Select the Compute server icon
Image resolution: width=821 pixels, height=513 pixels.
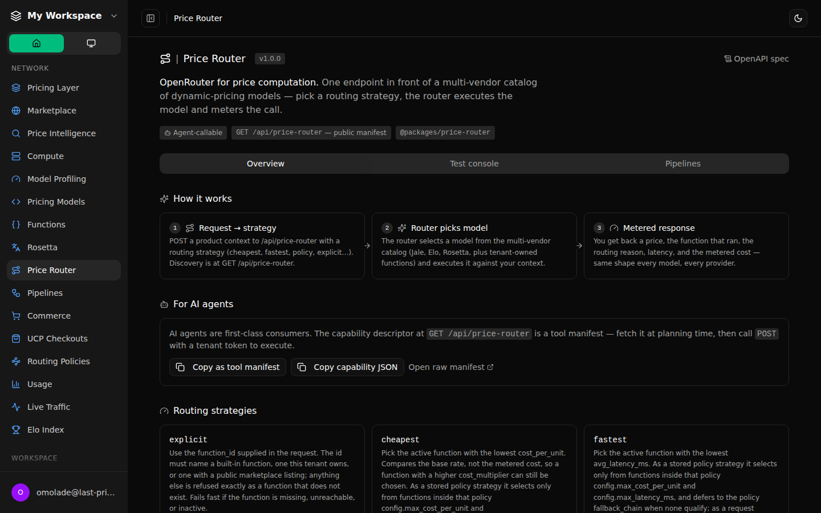click(x=16, y=156)
